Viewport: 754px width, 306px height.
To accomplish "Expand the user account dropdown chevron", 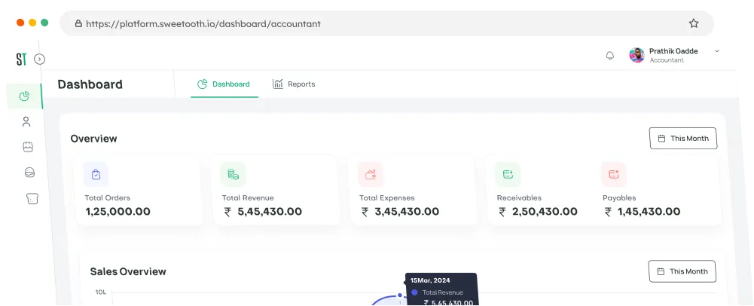I will pos(717,51).
